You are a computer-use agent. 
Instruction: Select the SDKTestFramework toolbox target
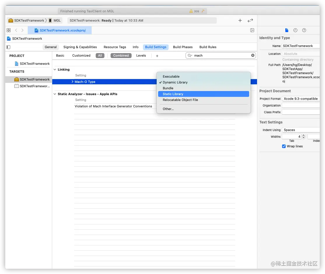(29, 79)
